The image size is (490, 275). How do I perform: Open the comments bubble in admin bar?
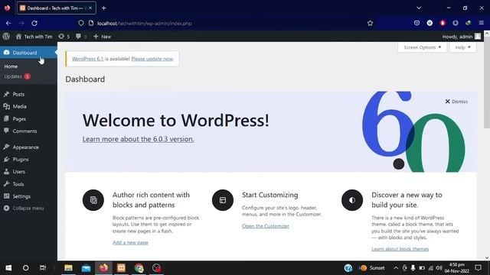pos(81,37)
